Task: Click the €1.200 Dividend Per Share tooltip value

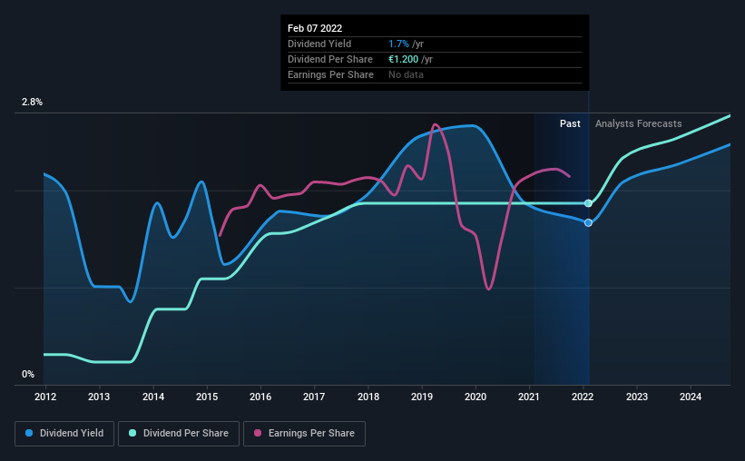Action: click(404, 59)
